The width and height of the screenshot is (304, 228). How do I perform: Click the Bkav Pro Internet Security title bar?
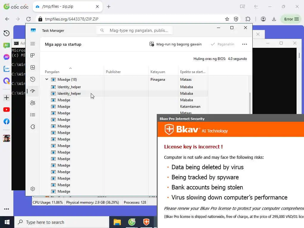pyautogui.click(x=230, y=118)
